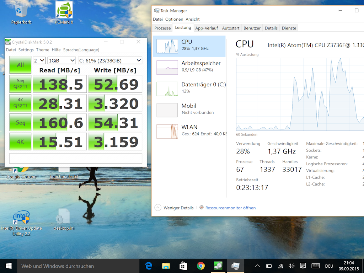Open the test count dropdown showing 2
Viewport: 364px width, 273px height.
tap(39, 60)
